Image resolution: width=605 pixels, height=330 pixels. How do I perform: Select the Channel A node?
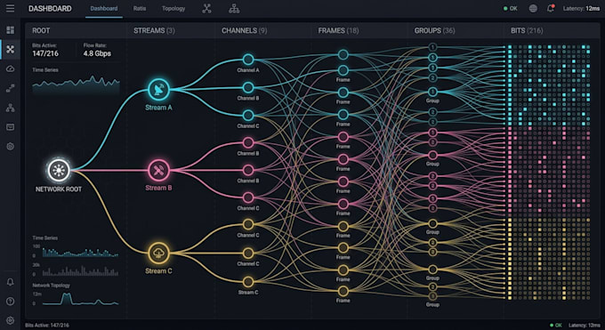tap(248, 60)
